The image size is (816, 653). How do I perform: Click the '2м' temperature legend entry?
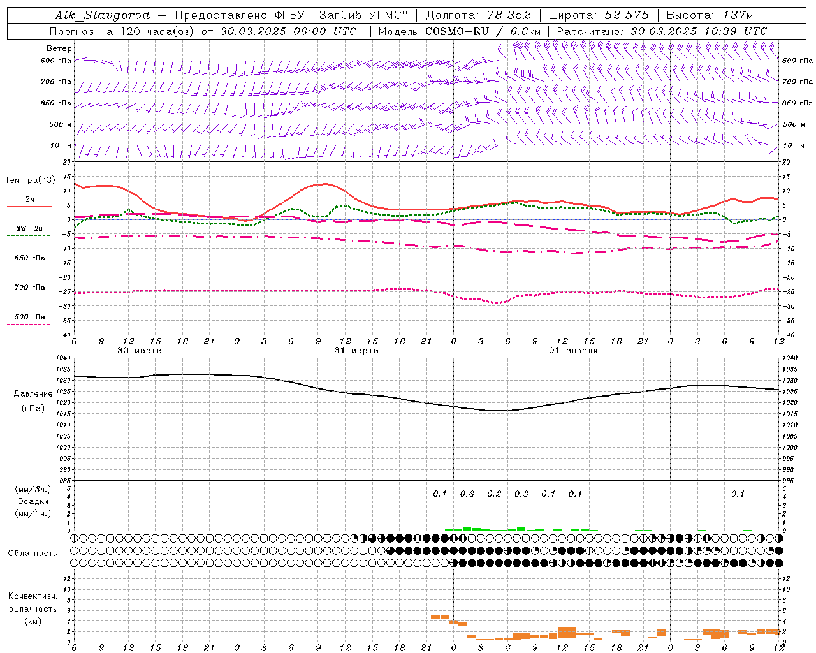point(30,200)
